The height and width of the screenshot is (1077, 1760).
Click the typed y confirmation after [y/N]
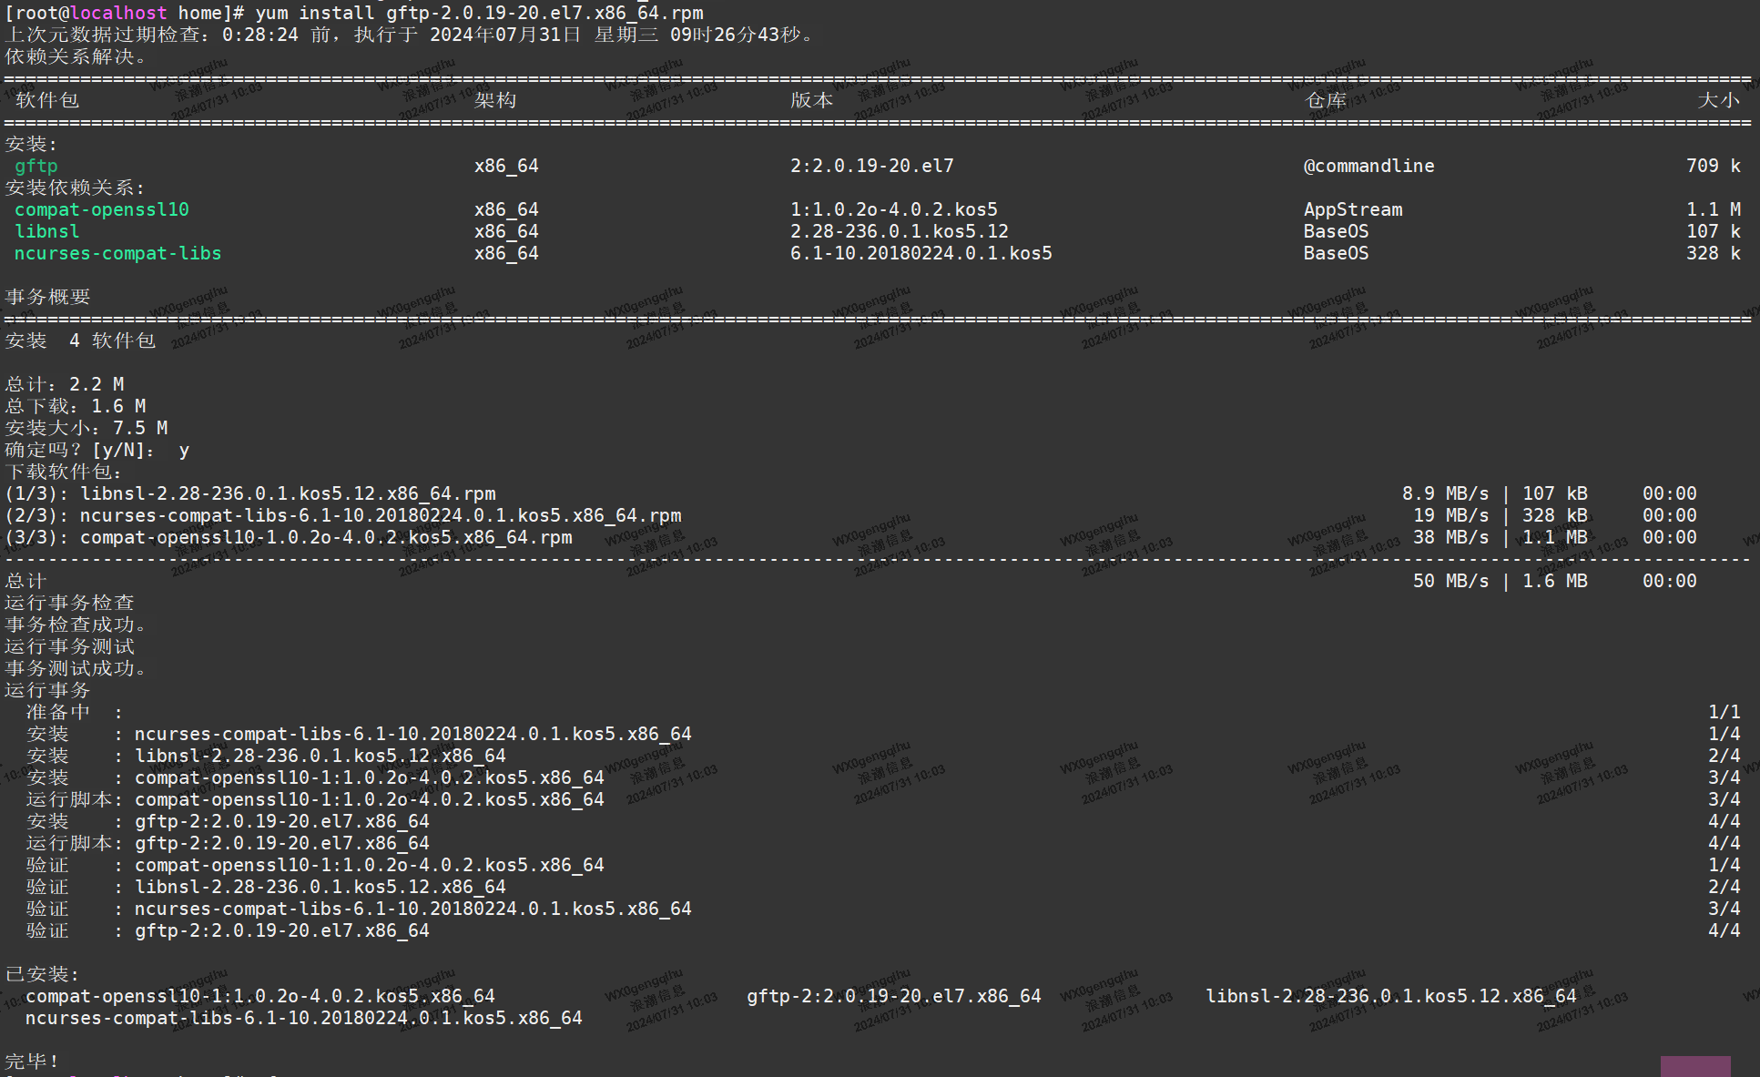[x=185, y=450]
